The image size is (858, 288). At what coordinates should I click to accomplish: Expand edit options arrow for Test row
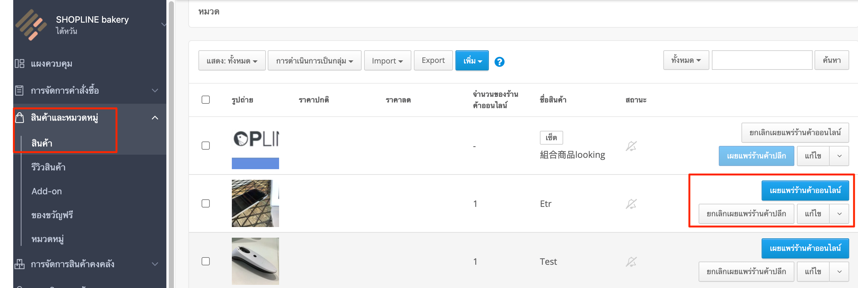point(839,272)
